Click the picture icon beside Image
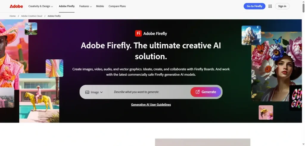 pos(87,92)
